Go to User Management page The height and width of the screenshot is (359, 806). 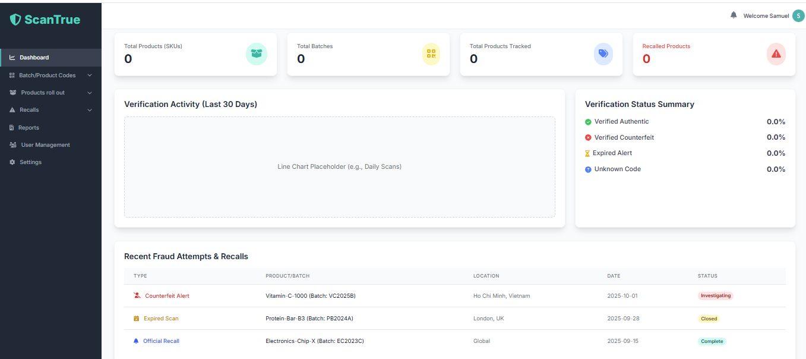(x=45, y=145)
